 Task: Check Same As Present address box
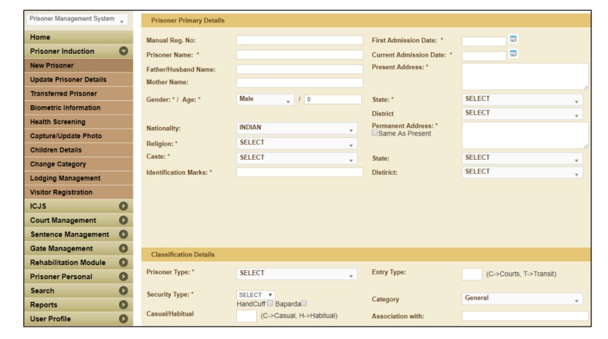click(x=374, y=134)
